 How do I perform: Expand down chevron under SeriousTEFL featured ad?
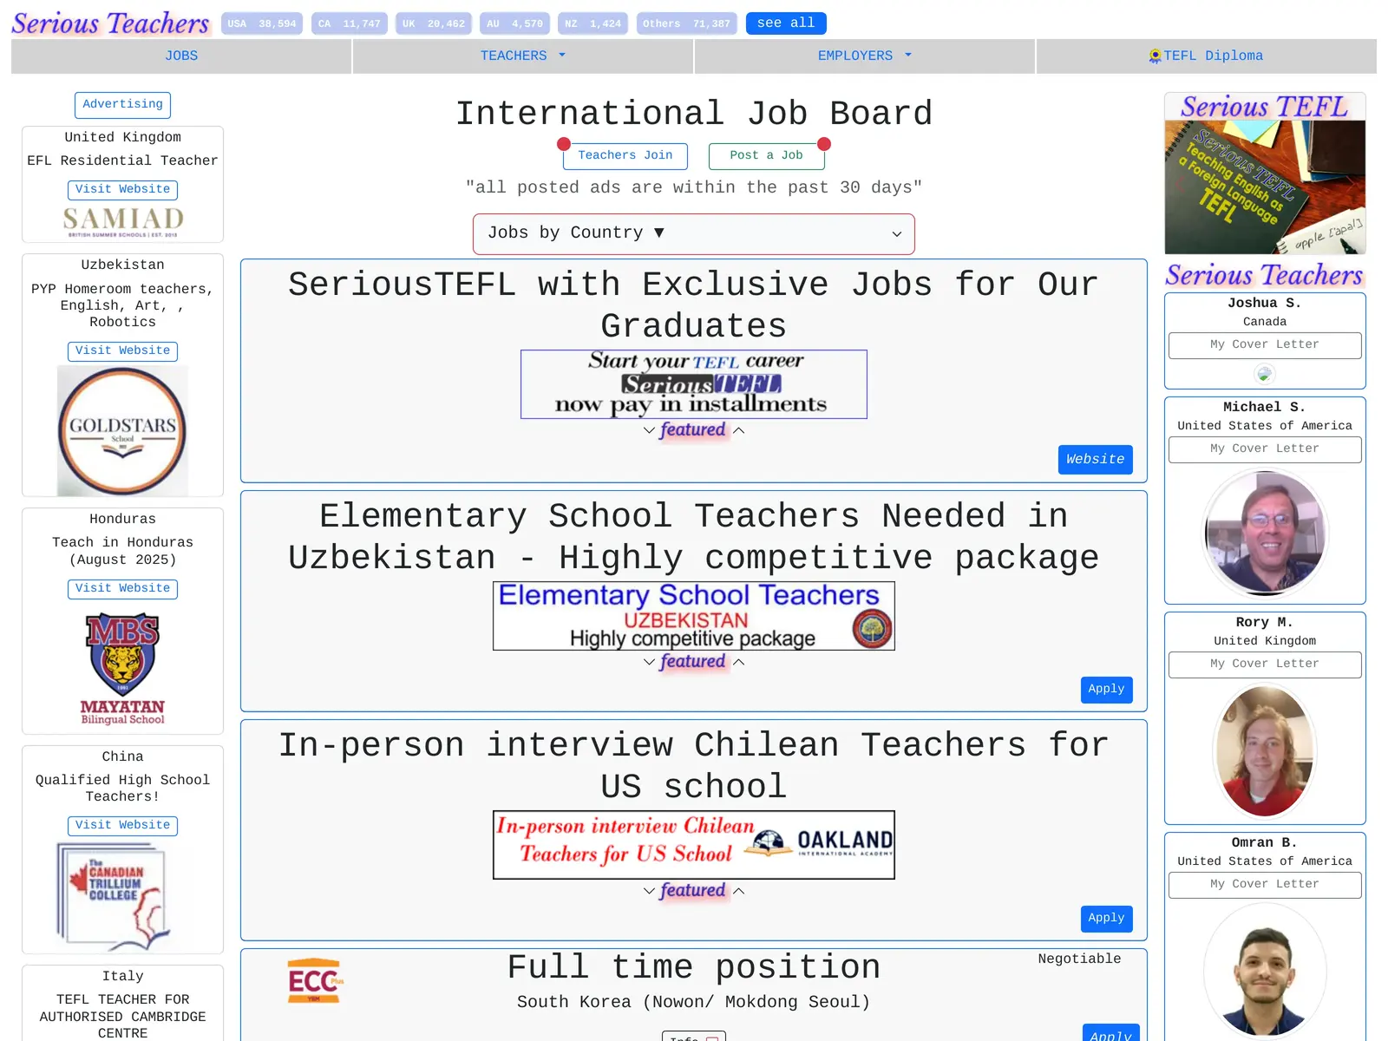click(x=649, y=430)
